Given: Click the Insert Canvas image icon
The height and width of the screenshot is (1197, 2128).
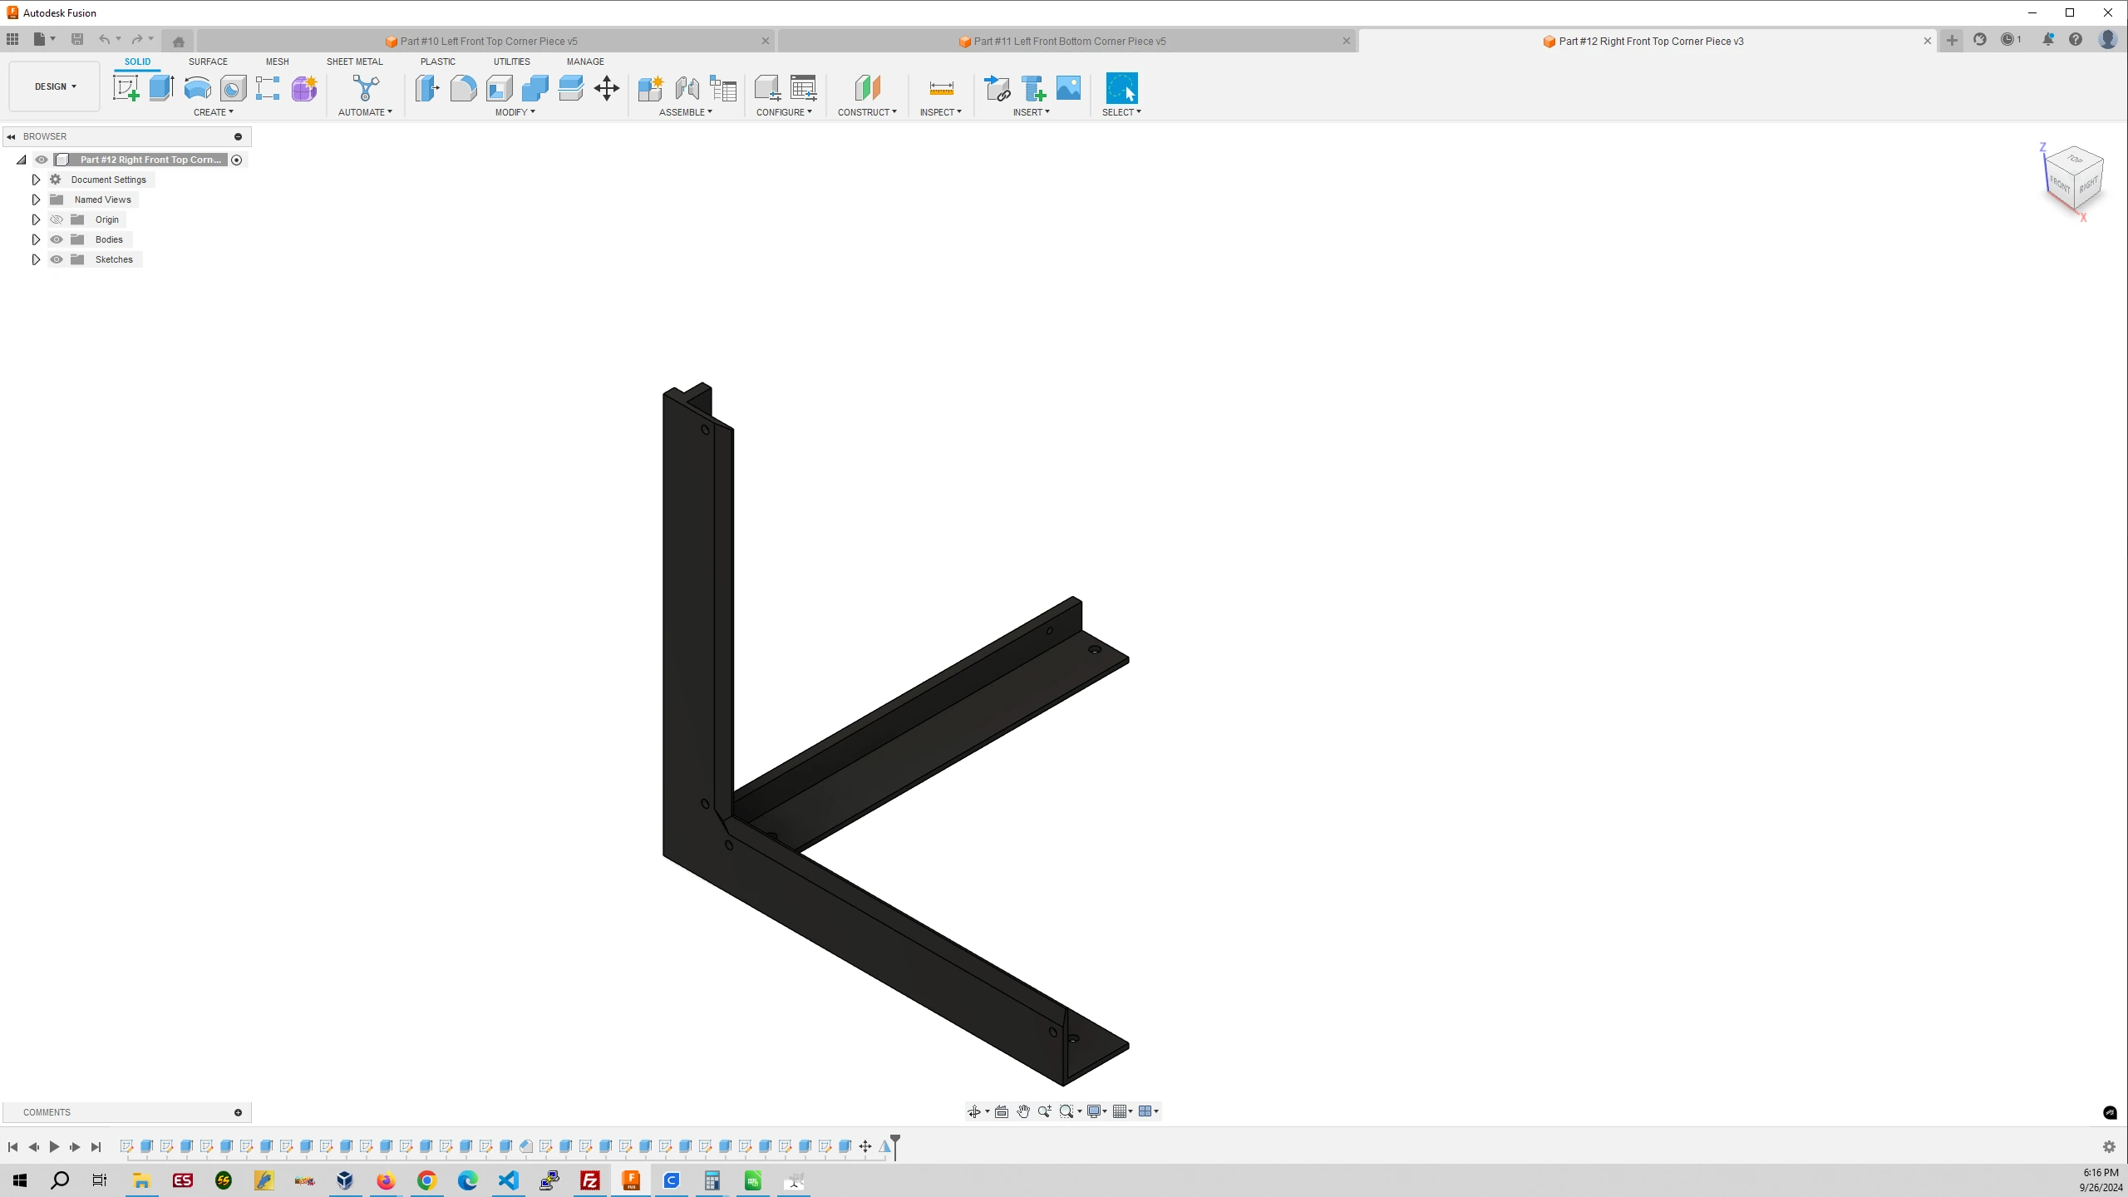Looking at the screenshot, I should 1069,88.
